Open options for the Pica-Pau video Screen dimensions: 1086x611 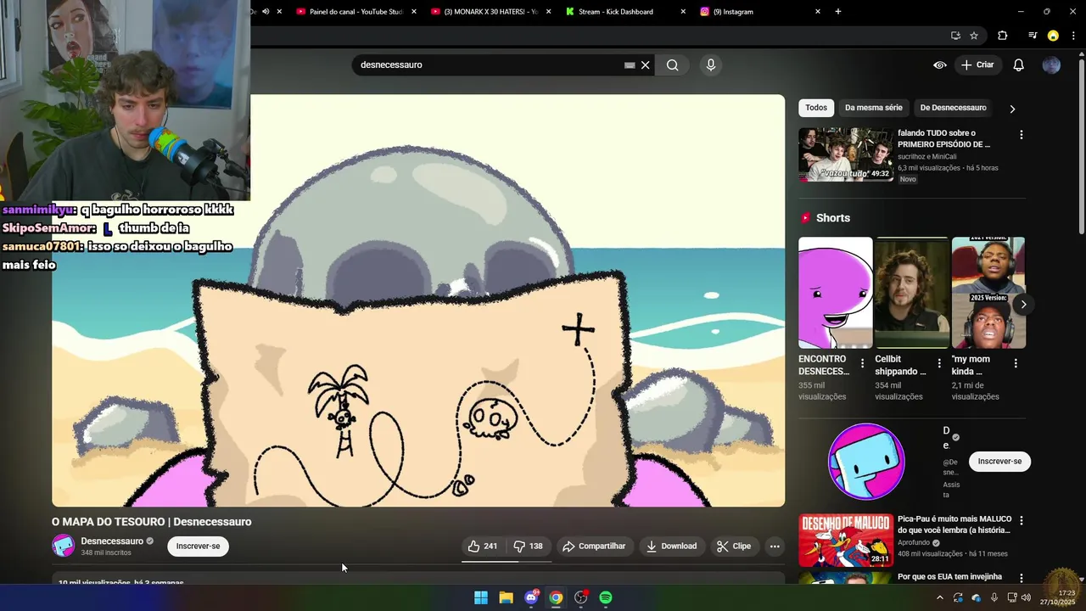tap(1021, 520)
